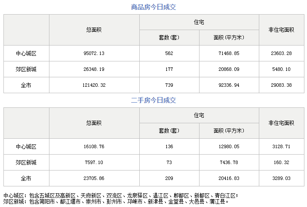The height and width of the screenshot is (207, 307).
Task: Click 郊区新城 row label in 二手房 table
Action: [x=26, y=163]
